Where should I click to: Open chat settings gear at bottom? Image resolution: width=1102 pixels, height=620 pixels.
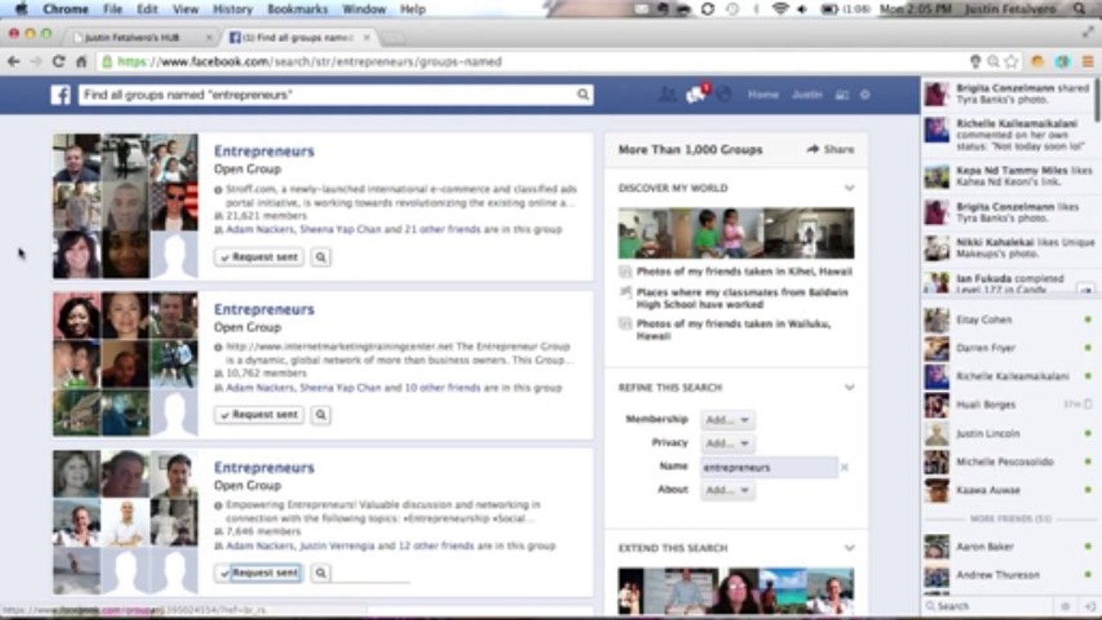(1066, 606)
